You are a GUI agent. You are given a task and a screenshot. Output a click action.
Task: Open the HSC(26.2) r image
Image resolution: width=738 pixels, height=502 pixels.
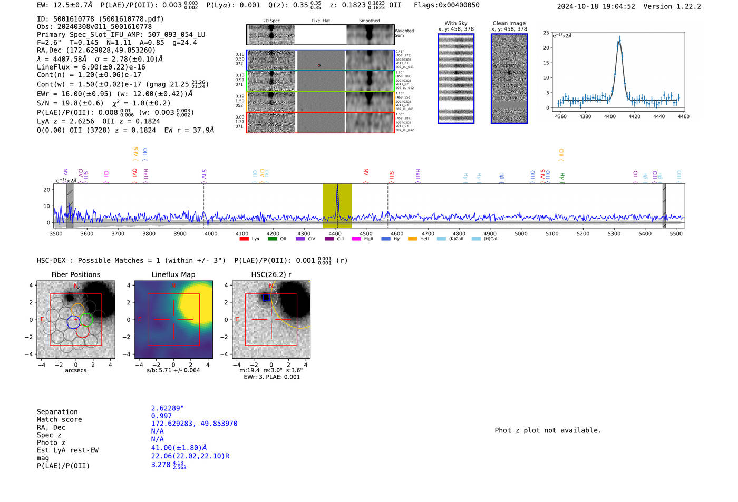click(x=271, y=320)
